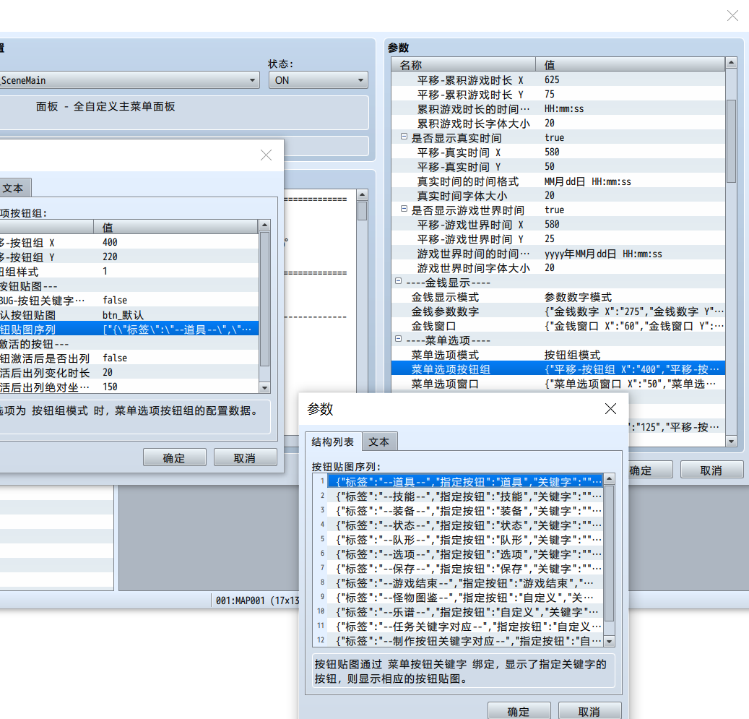Select row 10 --乐谱-- button entry

tap(464, 611)
